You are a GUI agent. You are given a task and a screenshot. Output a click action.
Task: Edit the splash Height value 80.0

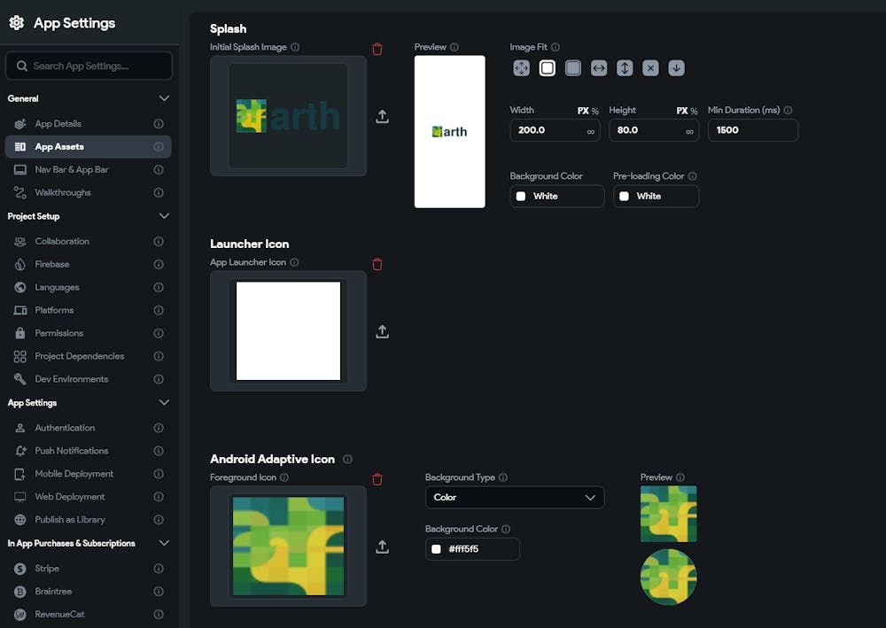[654, 130]
